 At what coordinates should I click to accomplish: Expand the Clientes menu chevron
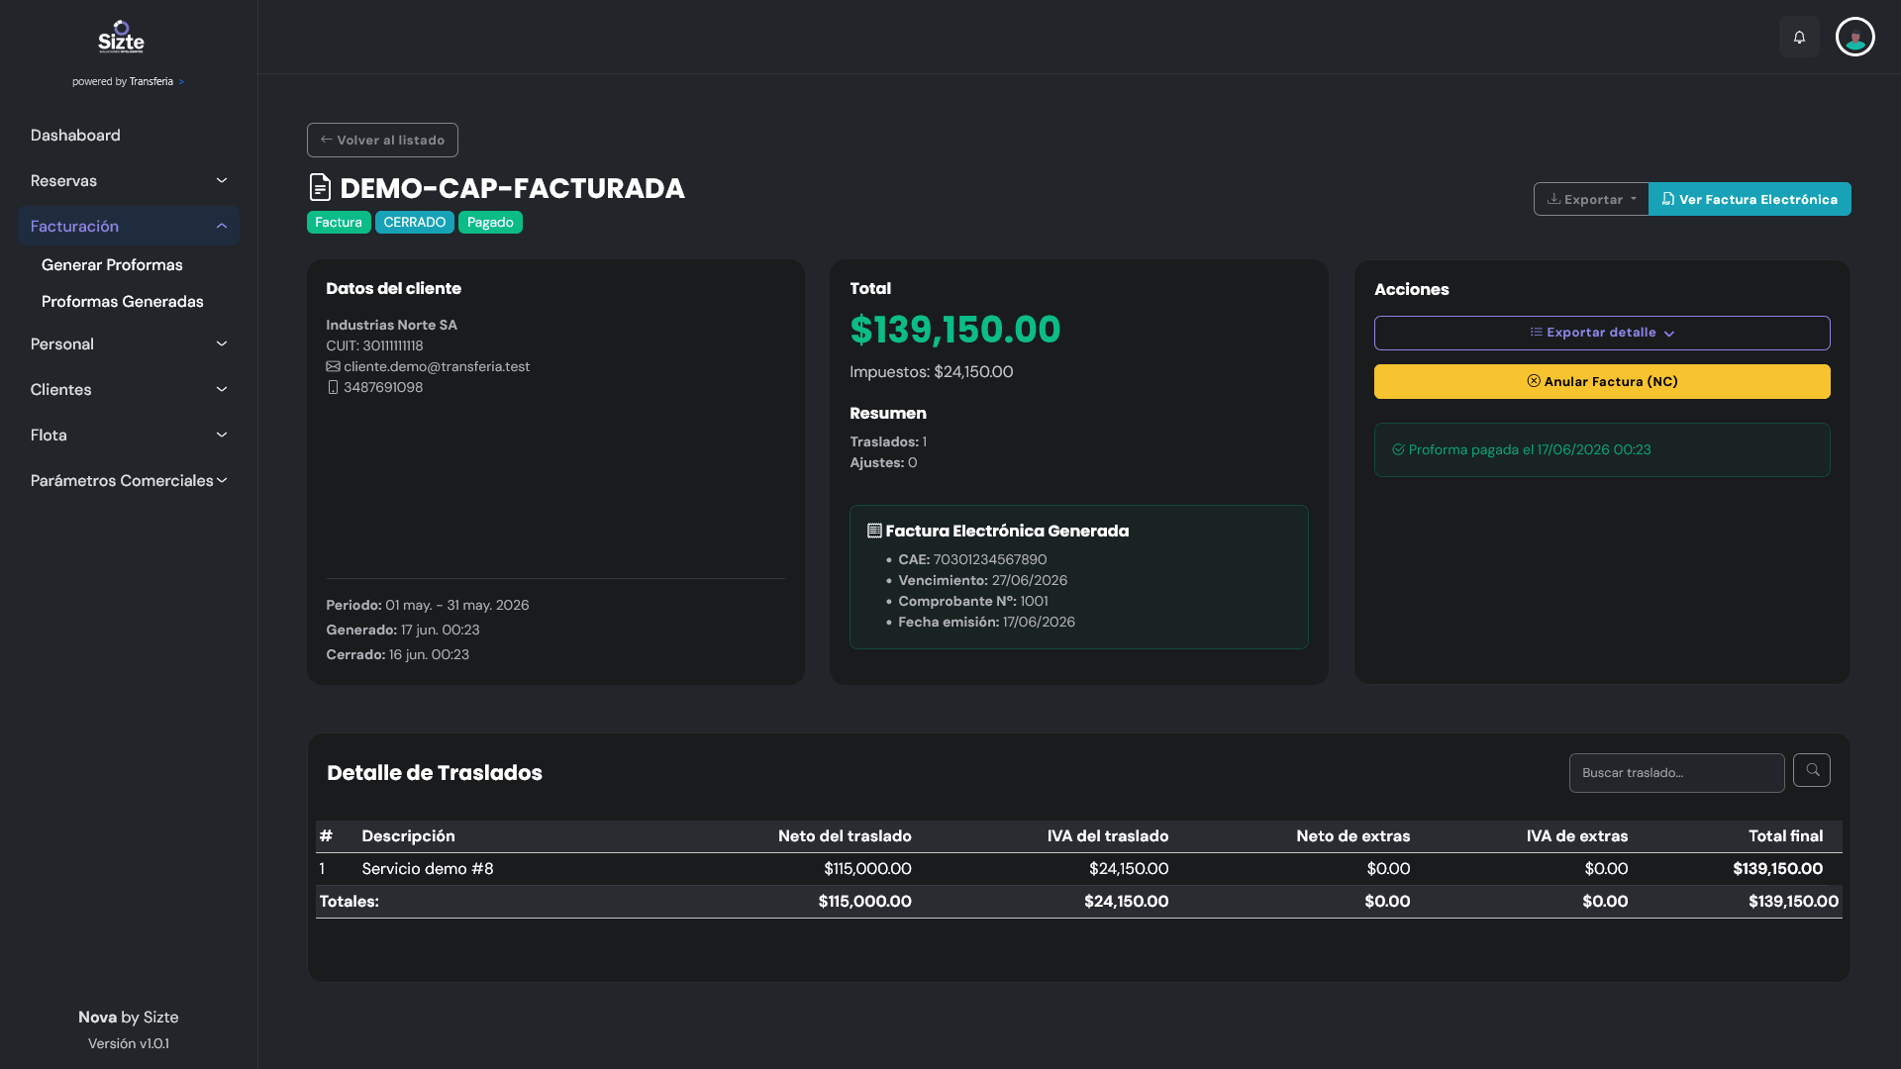pyautogui.click(x=222, y=389)
